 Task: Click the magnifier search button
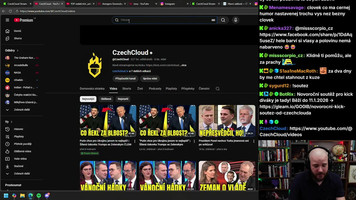[223, 20]
